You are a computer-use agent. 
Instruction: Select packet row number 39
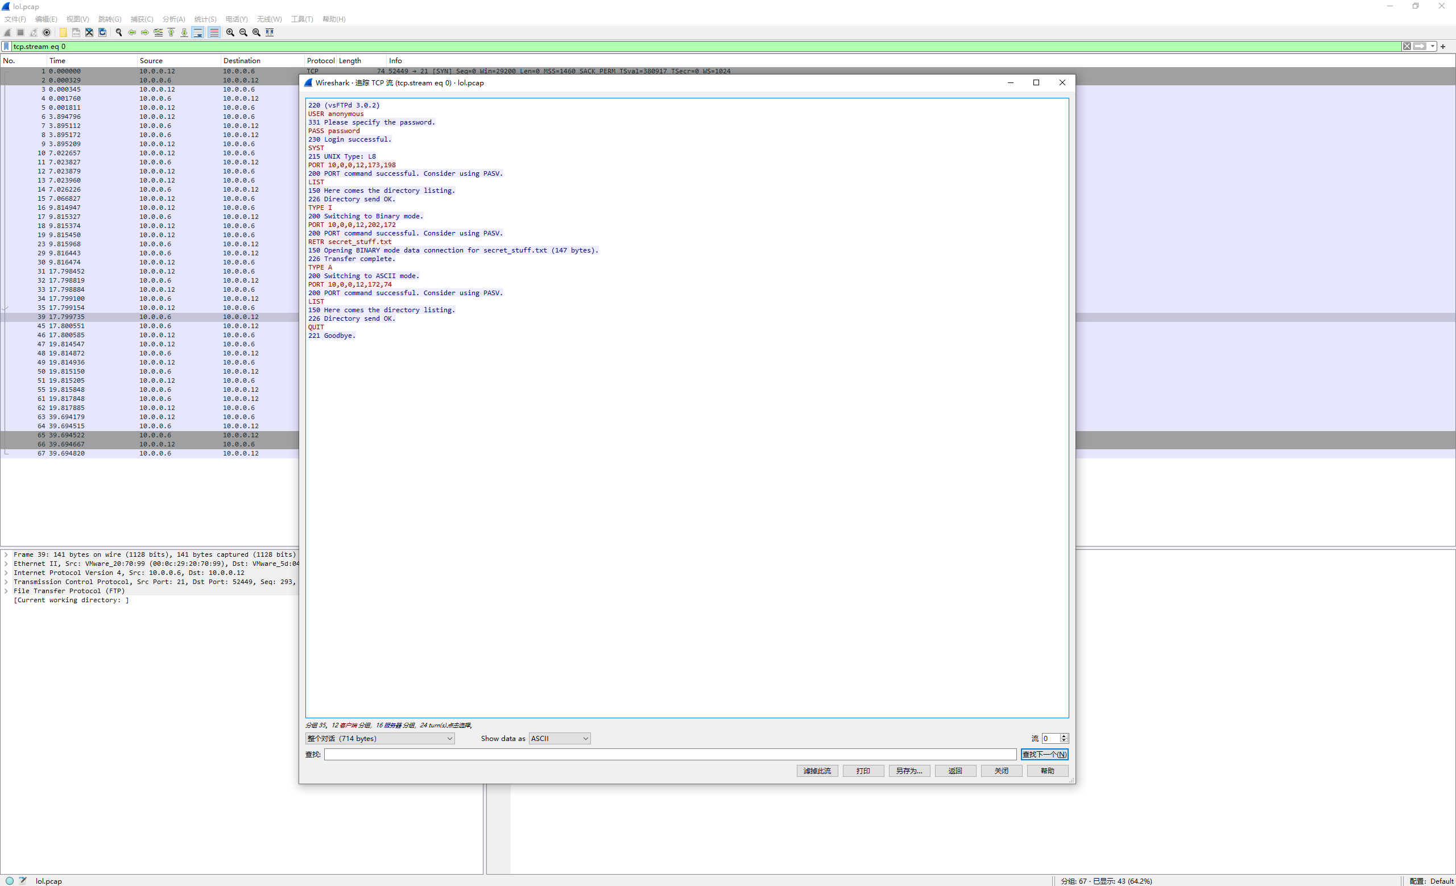(x=150, y=317)
